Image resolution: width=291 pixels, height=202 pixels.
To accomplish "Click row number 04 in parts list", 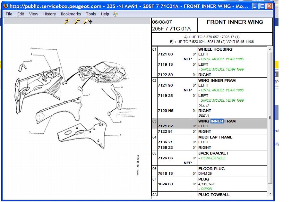I will tap(154, 138).
